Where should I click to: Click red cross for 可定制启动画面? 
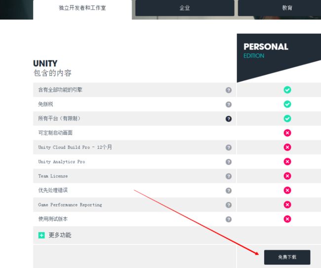(x=287, y=133)
